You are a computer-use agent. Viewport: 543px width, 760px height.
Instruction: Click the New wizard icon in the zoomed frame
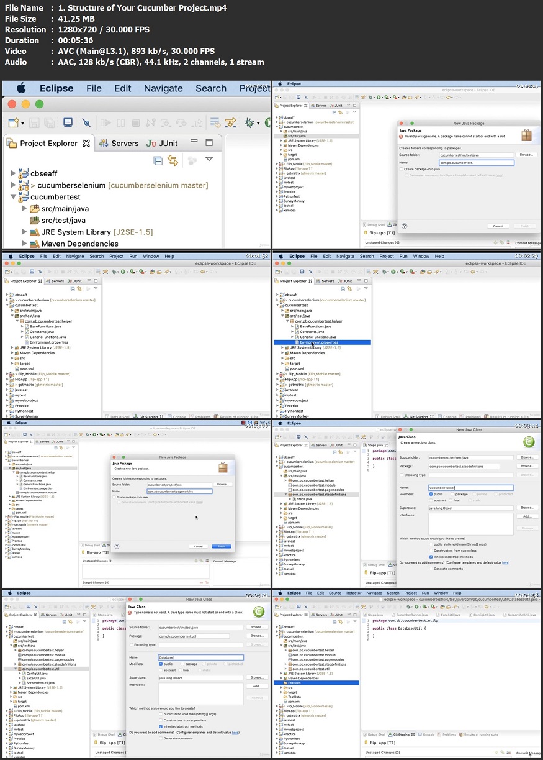(13, 122)
